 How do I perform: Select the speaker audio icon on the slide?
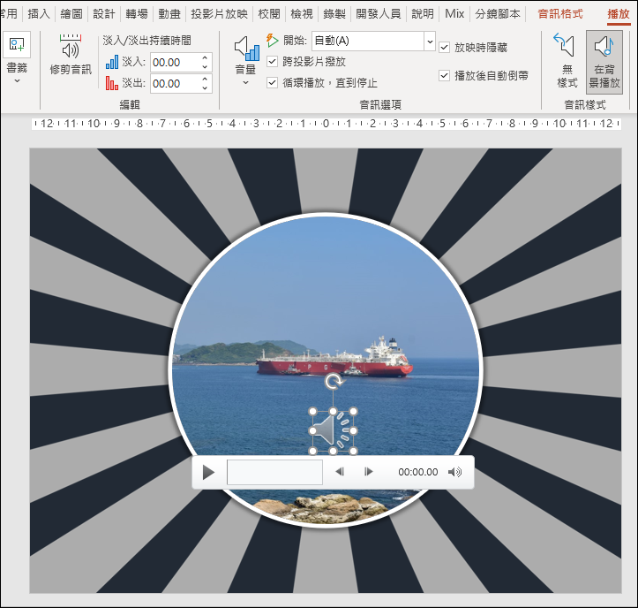click(x=333, y=430)
